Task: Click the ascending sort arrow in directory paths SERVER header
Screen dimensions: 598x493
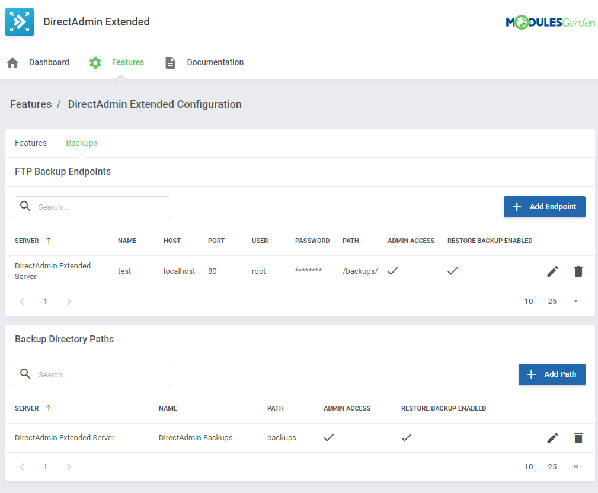Action: click(x=49, y=408)
